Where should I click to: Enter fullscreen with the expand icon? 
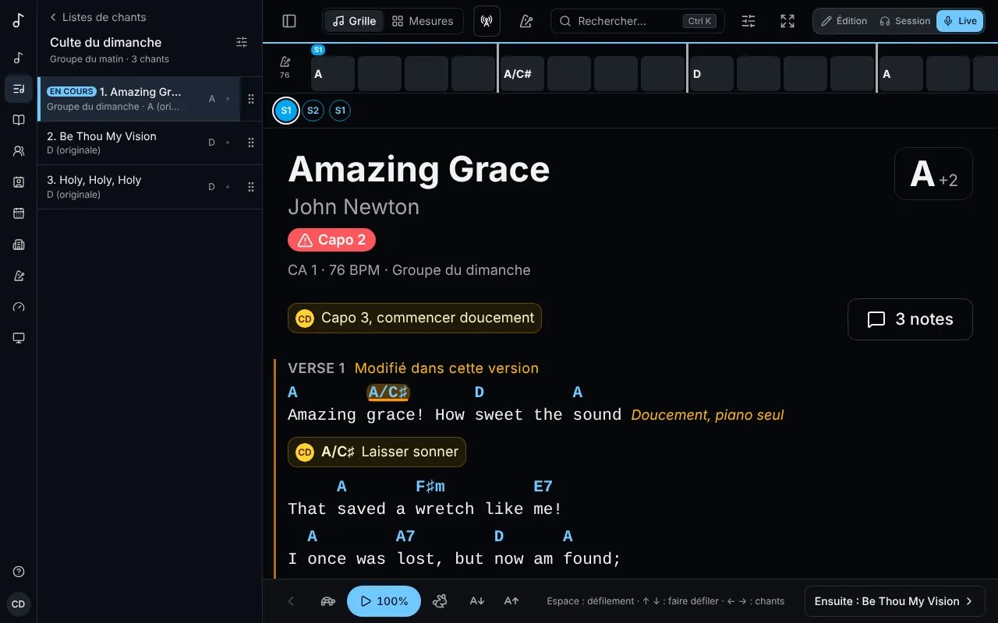[787, 21]
